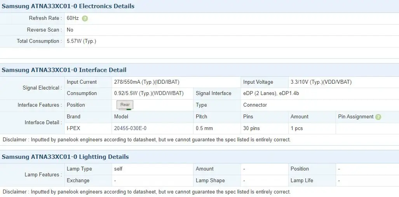Click the Refresh Rate label
This screenshot has width=399, height=197.
click(45, 18)
